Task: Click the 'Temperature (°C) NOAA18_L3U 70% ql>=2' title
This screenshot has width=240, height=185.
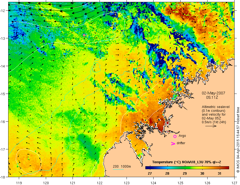Action: tap(187, 162)
